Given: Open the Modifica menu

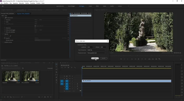Looking at the screenshot, I should click(6, 3).
